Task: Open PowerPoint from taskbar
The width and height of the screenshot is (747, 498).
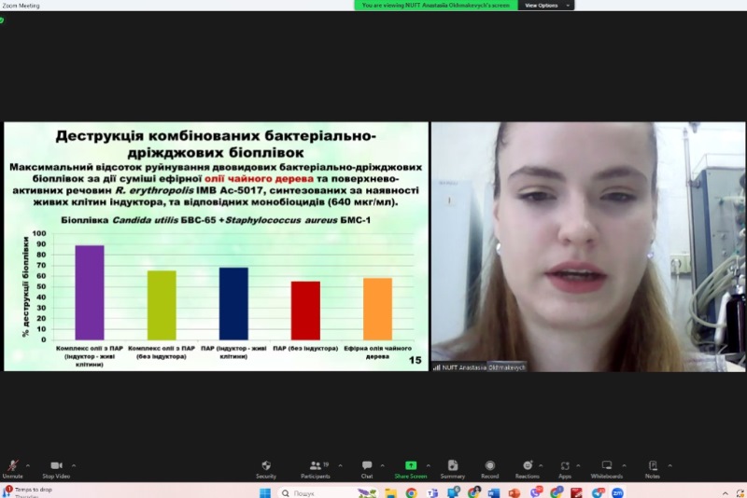Action: click(x=514, y=492)
